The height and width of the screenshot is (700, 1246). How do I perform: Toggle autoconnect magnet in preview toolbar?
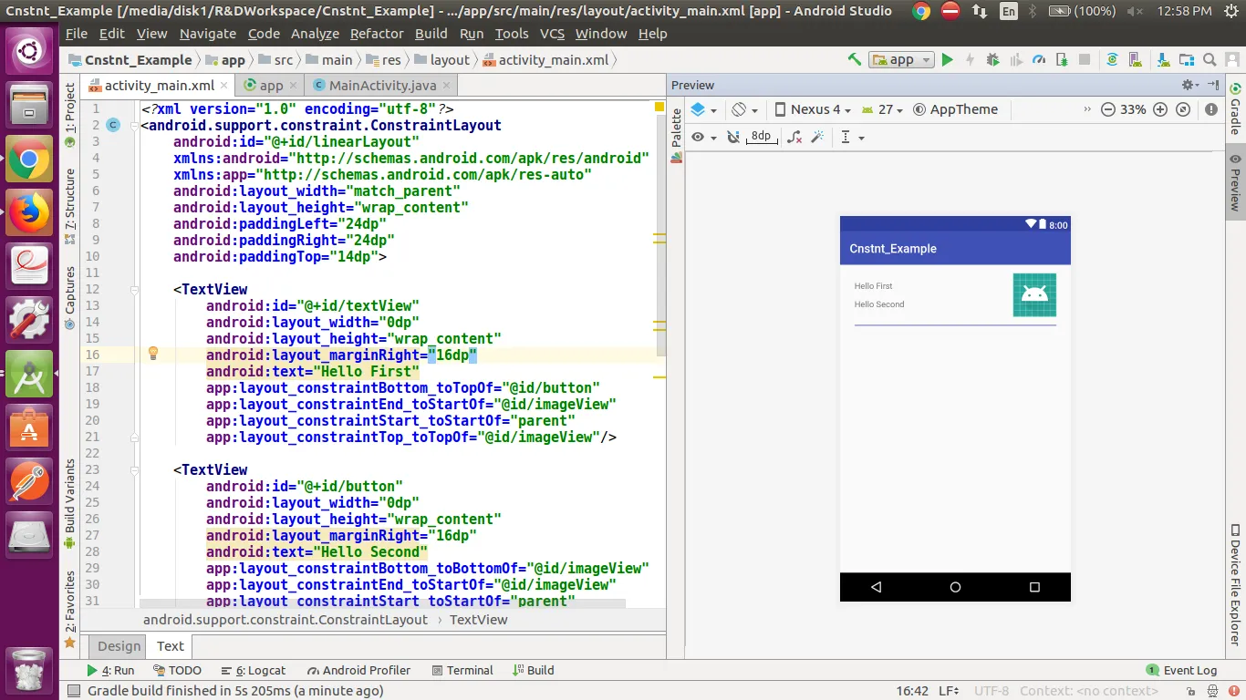coord(732,137)
